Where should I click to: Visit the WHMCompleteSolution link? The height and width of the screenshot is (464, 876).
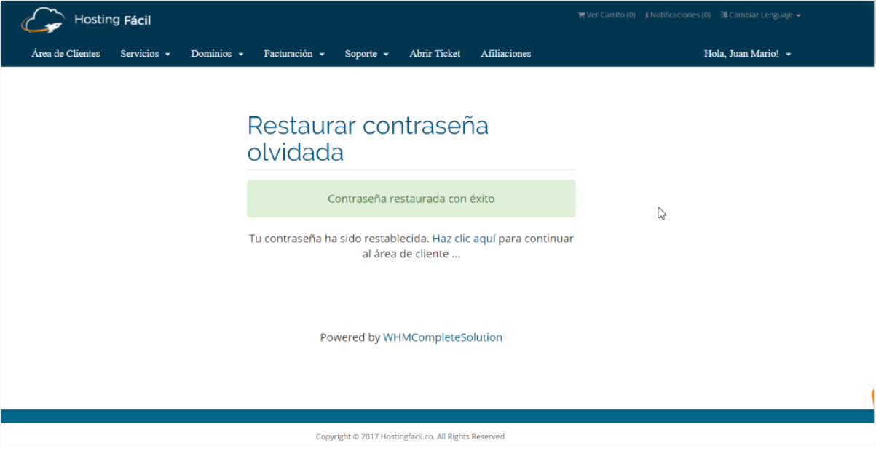pyautogui.click(x=442, y=337)
